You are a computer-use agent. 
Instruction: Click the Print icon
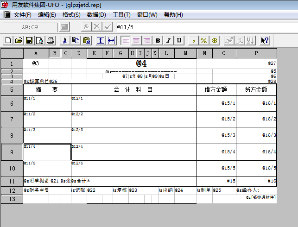50,40
